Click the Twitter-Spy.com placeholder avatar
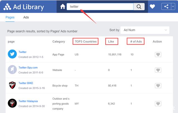 [12, 70]
